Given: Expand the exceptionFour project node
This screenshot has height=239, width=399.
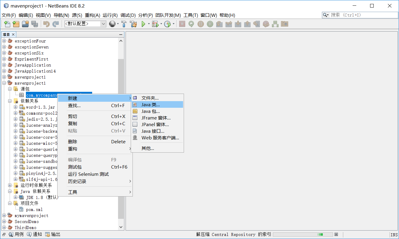Looking at the screenshot, I should pos(4,41).
